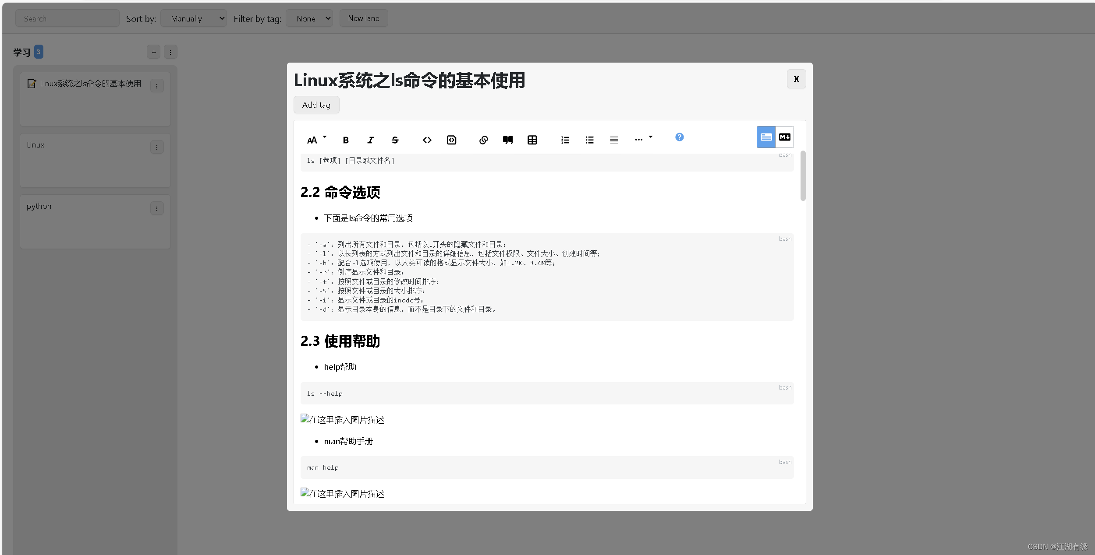Apply italic formatting
The height and width of the screenshot is (555, 1095).
370,140
